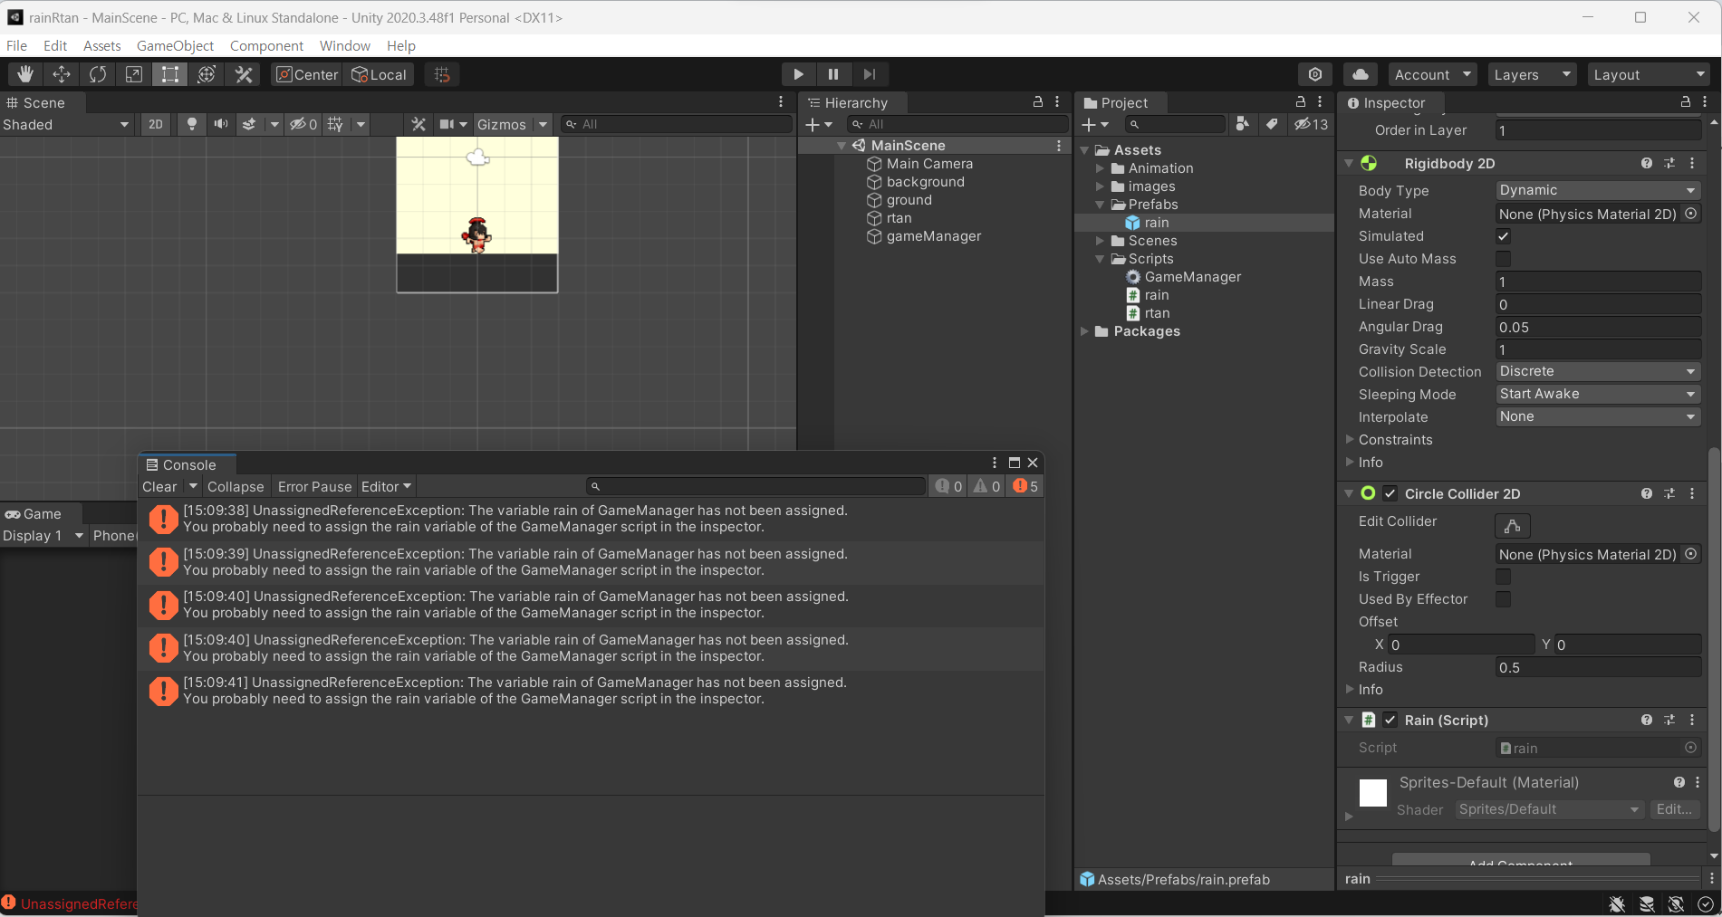Open Layers dropdown
1722x917 pixels.
[x=1532, y=74]
